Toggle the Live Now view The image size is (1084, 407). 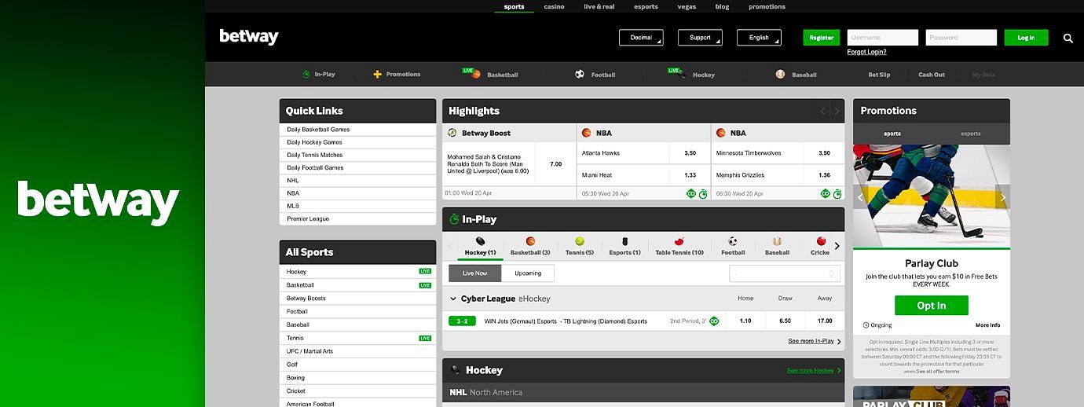click(475, 273)
